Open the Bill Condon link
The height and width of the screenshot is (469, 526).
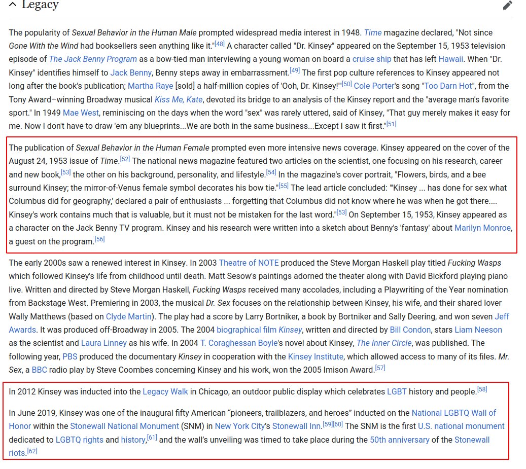click(x=410, y=330)
